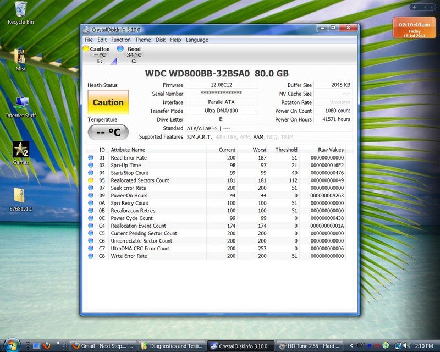Open the File menu
This screenshot has width=440, height=352.
[89, 40]
